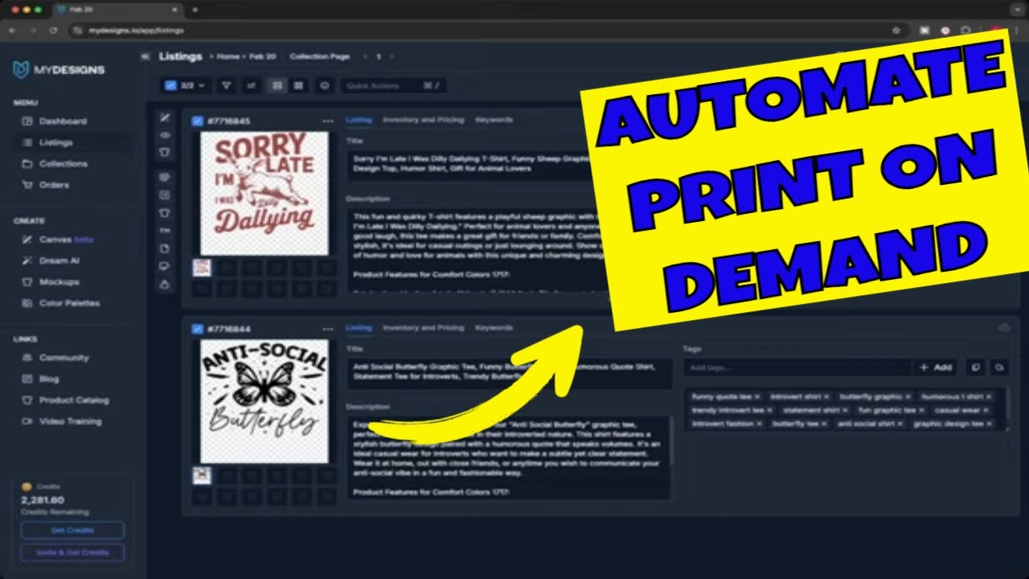
Task: Switch to the detailed list view icon
Action: [277, 85]
